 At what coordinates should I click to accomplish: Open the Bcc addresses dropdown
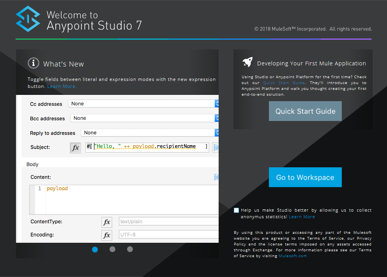tap(144, 118)
